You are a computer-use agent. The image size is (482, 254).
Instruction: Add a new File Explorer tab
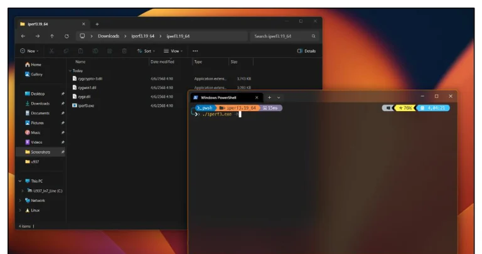coord(97,24)
